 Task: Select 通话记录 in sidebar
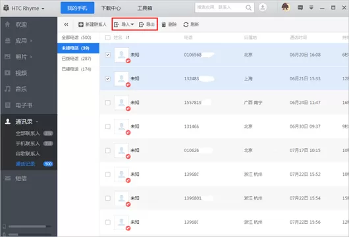tap(26, 164)
